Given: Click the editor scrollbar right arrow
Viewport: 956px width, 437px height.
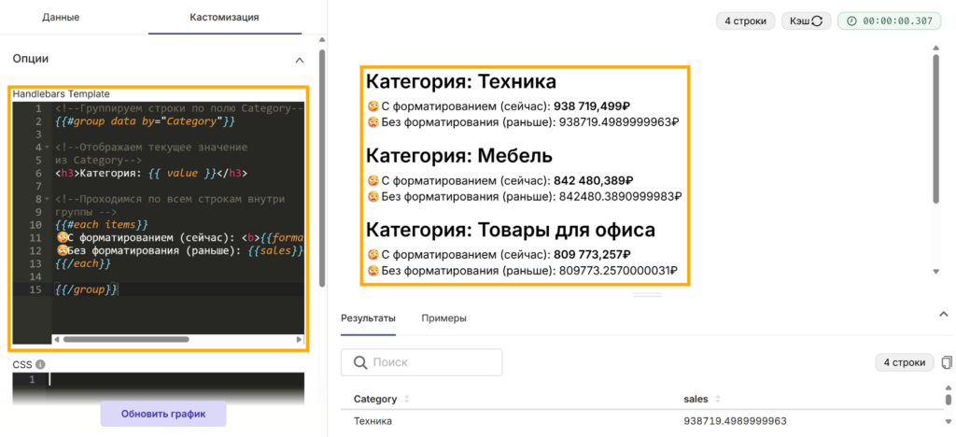Looking at the screenshot, I should pyautogui.click(x=300, y=340).
